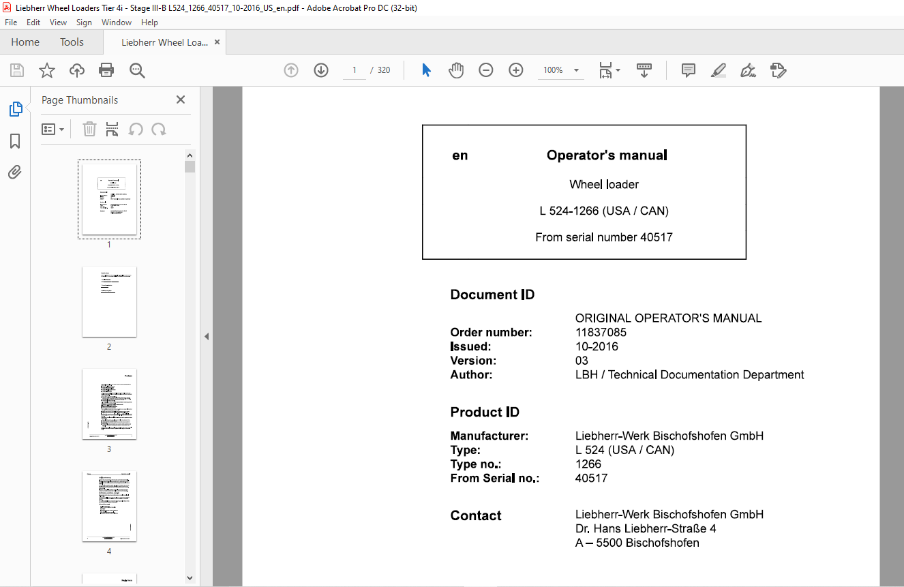The image size is (904, 587).
Task: Select page 4 thumbnail
Action: 109,506
